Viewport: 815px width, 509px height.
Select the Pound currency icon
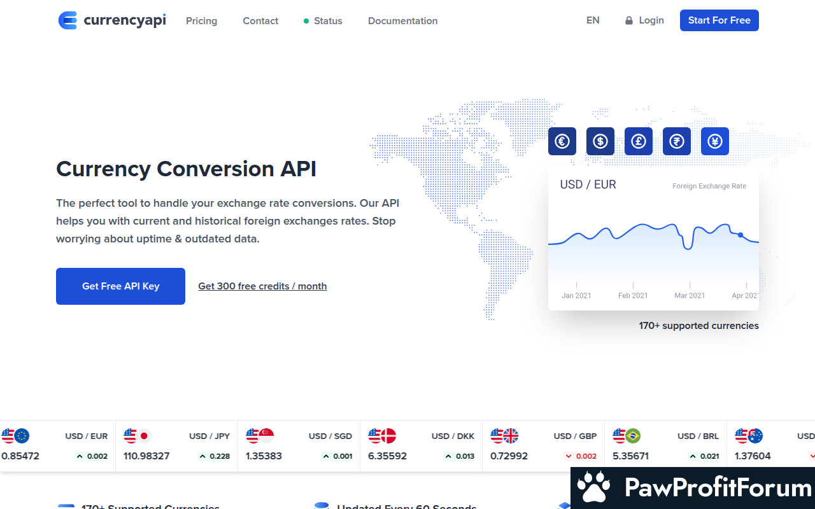coord(639,141)
